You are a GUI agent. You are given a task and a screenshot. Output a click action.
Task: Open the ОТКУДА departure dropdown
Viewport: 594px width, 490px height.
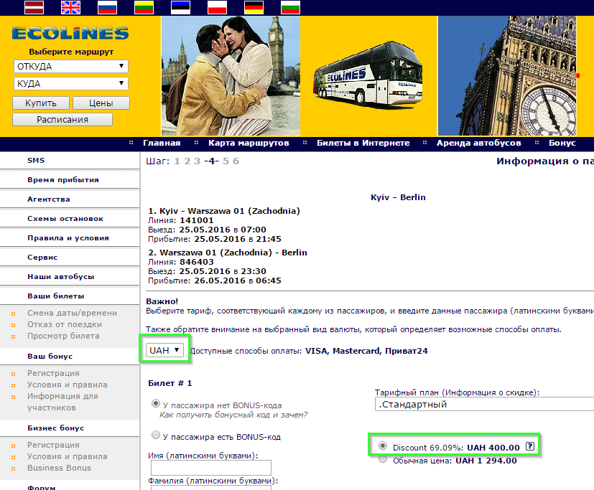(x=71, y=66)
